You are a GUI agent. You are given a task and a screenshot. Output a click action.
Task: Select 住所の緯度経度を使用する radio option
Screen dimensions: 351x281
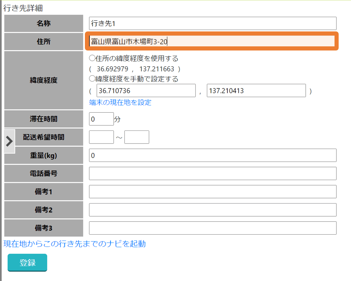click(x=92, y=58)
